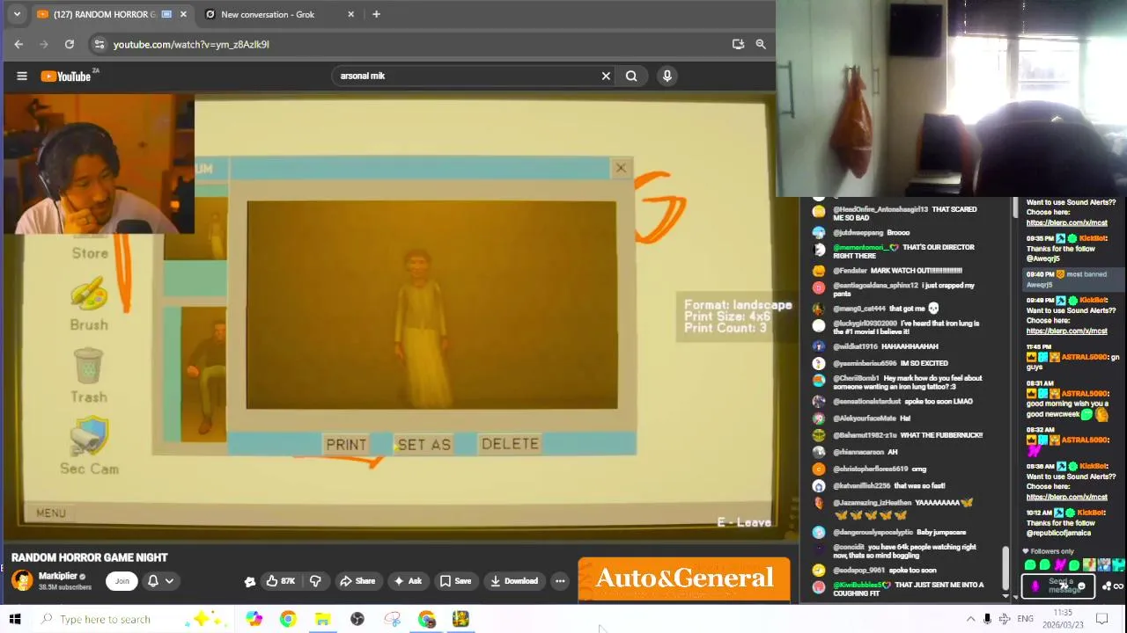1127x633 pixels.
Task: View site information beside the URL
Action: (x=99, y=44)
